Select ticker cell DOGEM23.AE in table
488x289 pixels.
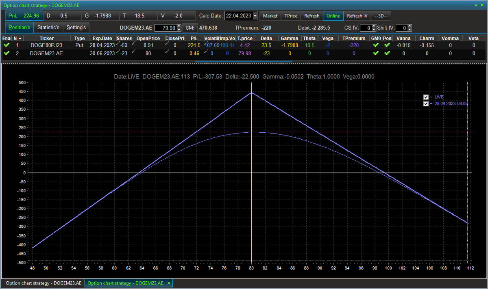point(46,53)
